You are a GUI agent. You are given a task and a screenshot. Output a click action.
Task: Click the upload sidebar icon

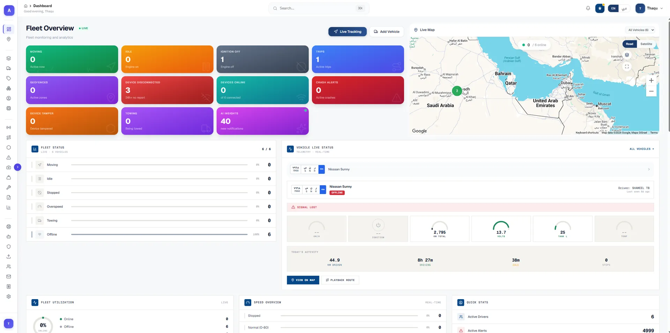click(x=9, y=256)
